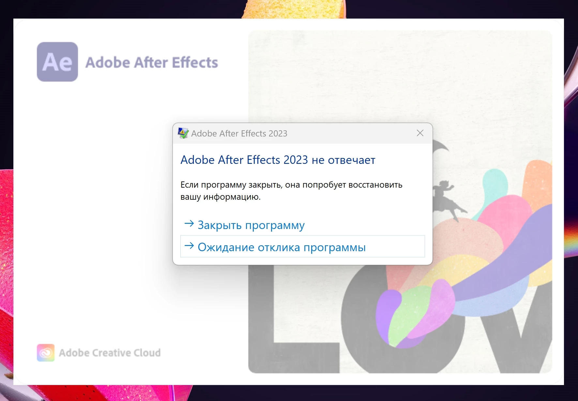This screenshot has height=401, width=578.
Task: Click "Закрыть программу" to close the program
Action: pos(303,225)
